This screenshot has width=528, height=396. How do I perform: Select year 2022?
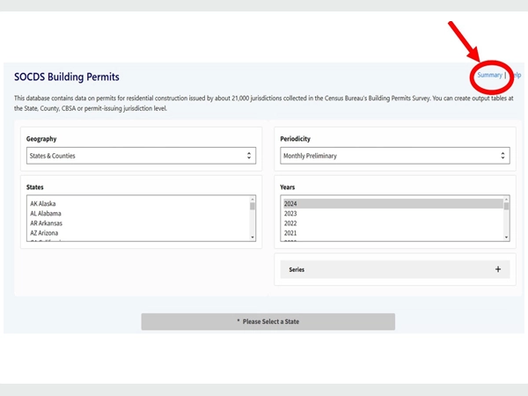click(290, 223)
